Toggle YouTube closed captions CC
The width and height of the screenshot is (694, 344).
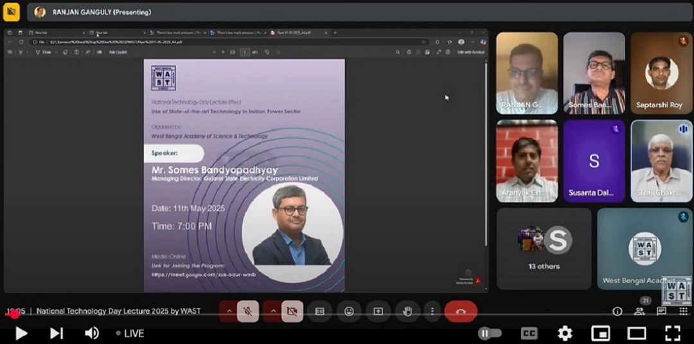point(529,333)
